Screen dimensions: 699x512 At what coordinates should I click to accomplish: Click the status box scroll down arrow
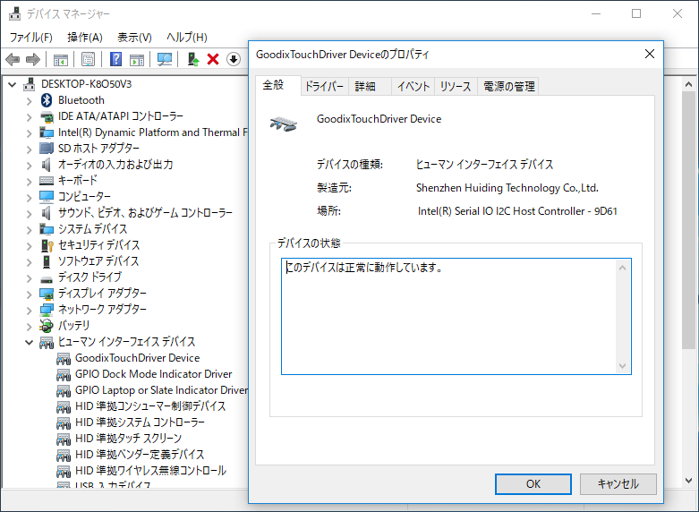coord(623,366)
